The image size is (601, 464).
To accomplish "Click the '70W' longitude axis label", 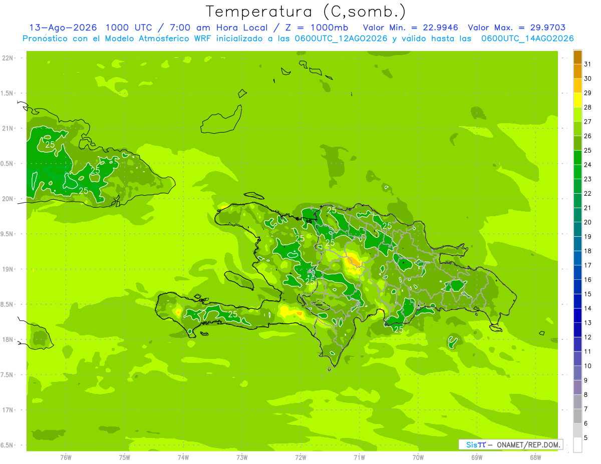I will (418, 457).
